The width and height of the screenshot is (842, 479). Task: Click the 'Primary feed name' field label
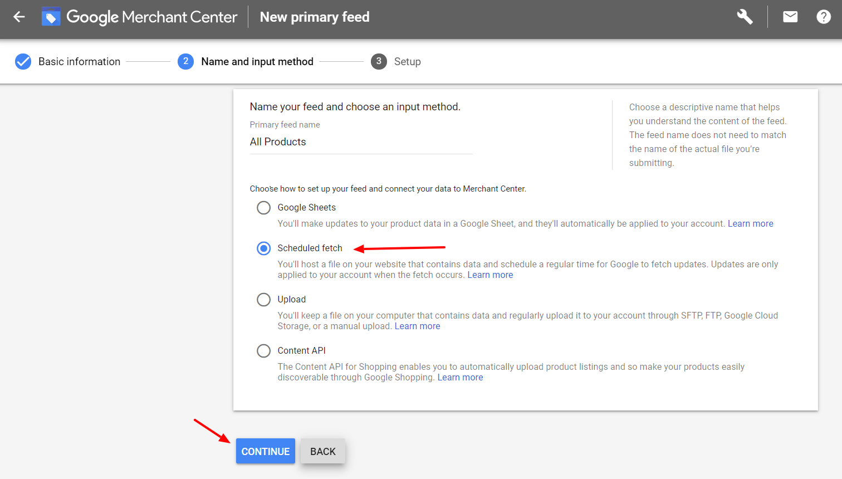(x=285, y=125)
